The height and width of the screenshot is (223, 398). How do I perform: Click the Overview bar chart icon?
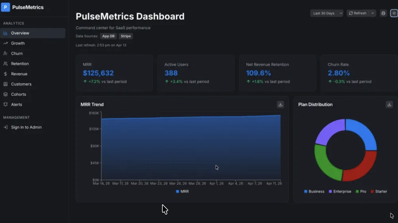click(5, 33)
